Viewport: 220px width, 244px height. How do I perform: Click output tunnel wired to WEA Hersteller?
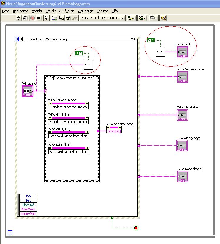point(138,115)
